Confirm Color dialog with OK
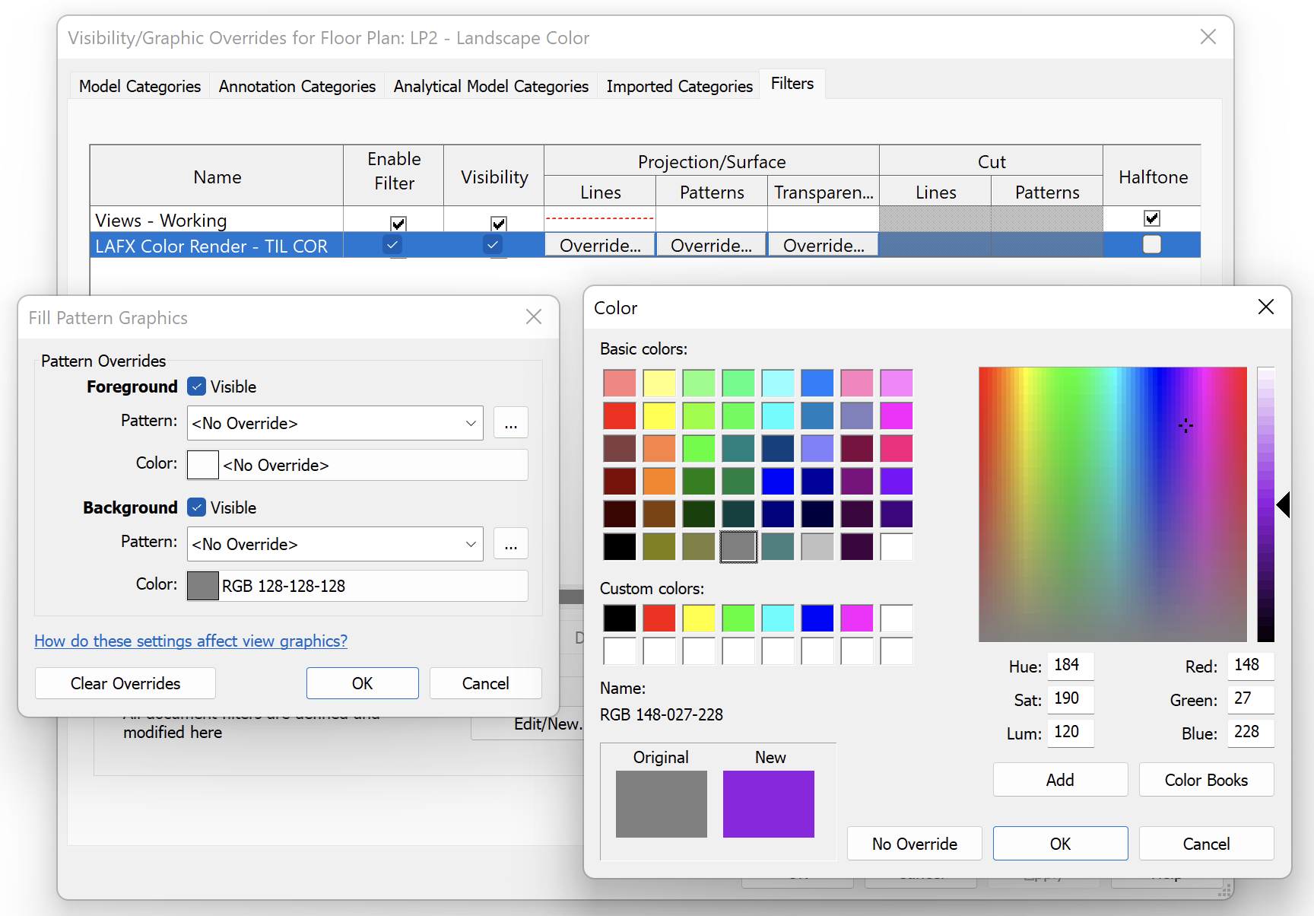Image resolution: width=1314 pixels, height=916 pixels. [x=1060, y=844]
